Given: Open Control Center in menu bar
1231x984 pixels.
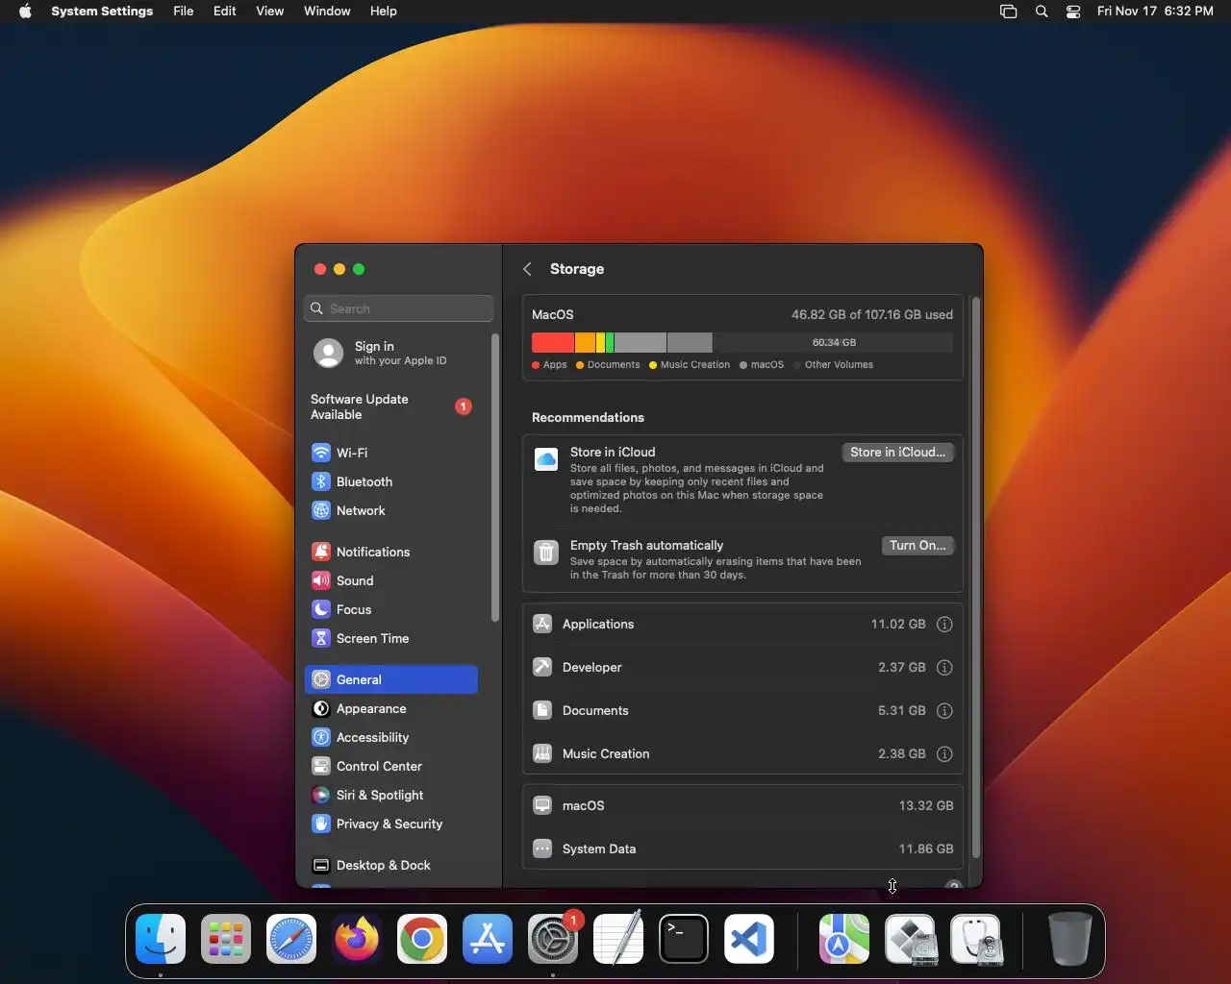Looking at the screenshot, I should (x=1073, y=12).
